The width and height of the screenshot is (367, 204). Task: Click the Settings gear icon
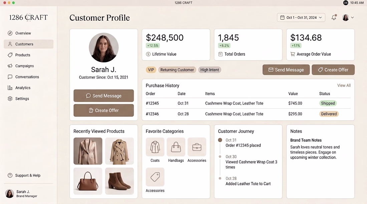[x=10, y=99]
